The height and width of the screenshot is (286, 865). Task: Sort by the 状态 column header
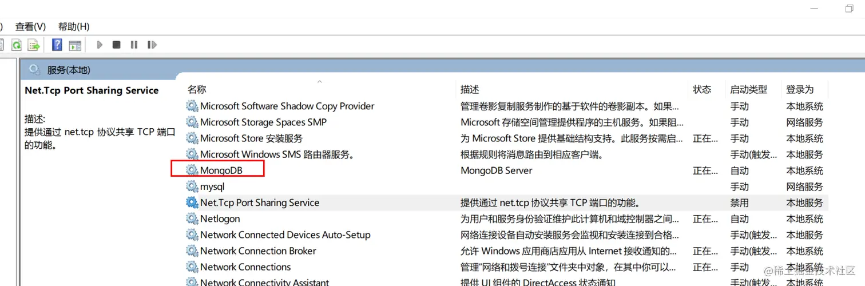(x=702, y=89)
